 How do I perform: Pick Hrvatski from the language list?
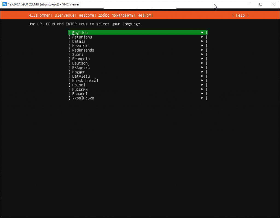click(81, 46)
